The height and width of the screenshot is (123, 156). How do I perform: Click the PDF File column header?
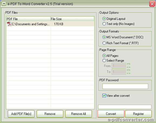pyautogui.click(x=29, y=19)
